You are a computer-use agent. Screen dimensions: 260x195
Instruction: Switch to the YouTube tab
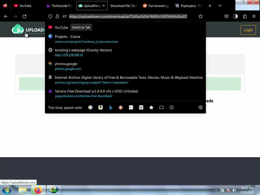click(26, 6)
